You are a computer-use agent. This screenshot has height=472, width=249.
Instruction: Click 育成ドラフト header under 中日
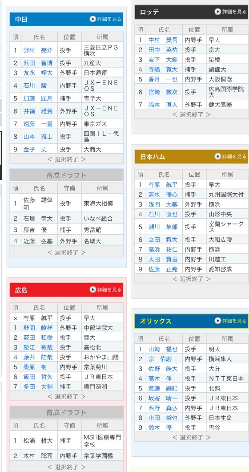[66, 175]
